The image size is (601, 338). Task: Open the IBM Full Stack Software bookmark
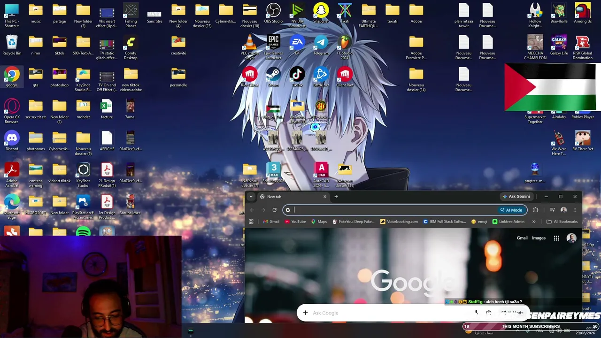point(445,222)
